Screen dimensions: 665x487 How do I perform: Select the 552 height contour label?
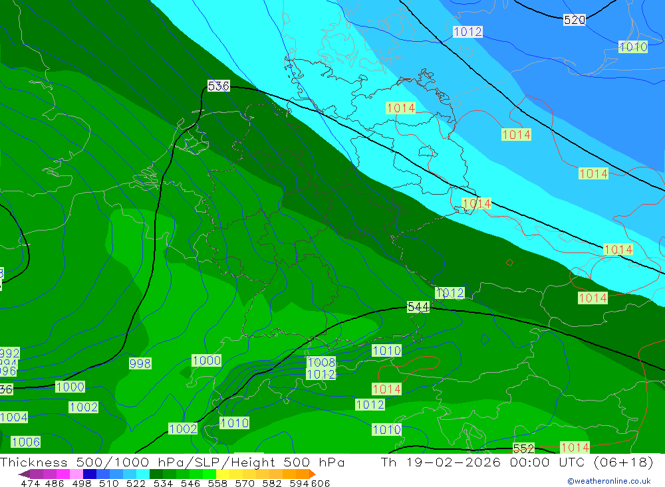[x=524, y=448]
